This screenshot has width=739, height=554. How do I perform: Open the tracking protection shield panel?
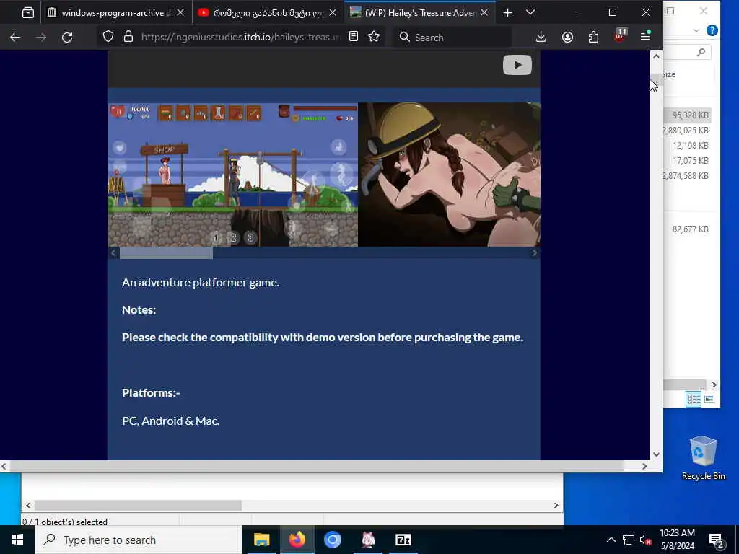point(108,37)
